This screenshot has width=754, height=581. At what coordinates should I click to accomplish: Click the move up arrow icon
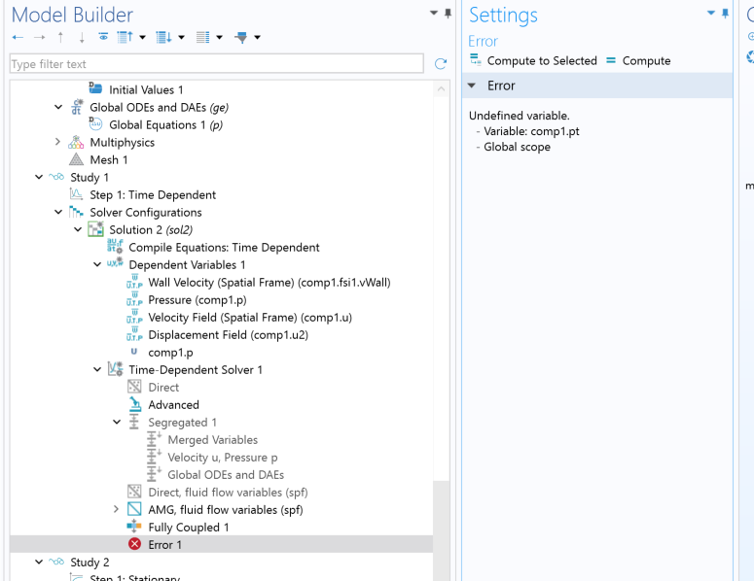tap(60, 37)
